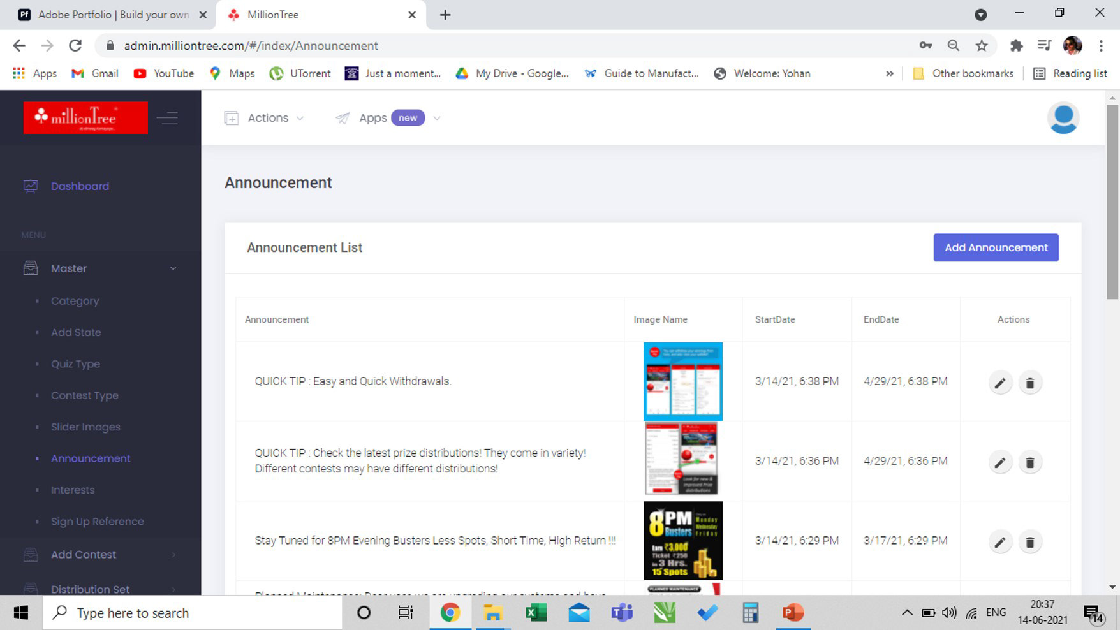The image size is (1120, 630).
Task: Reload the page in Chrome
Action: pos(75,45)
